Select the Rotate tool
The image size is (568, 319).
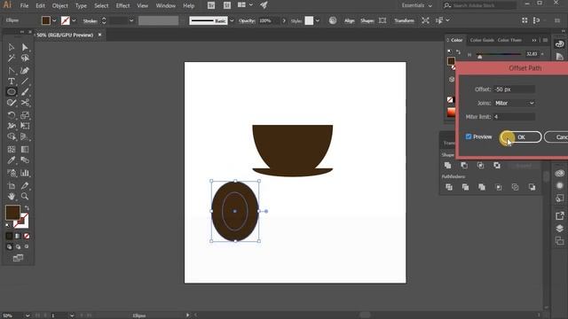pos(12,115)
